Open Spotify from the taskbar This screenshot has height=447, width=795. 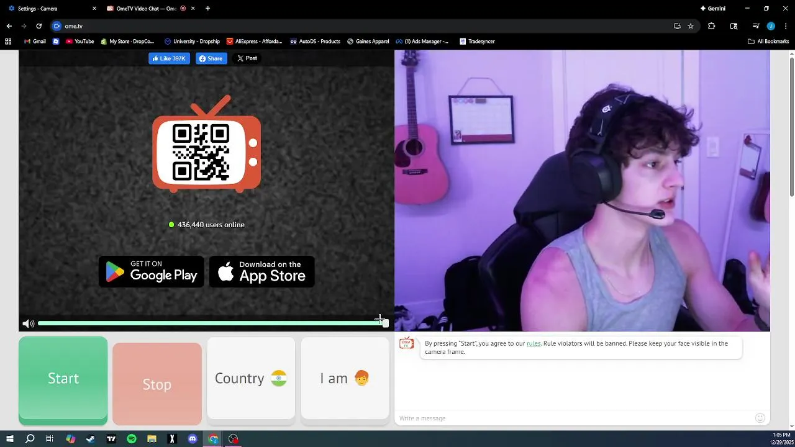click(132, 439)
